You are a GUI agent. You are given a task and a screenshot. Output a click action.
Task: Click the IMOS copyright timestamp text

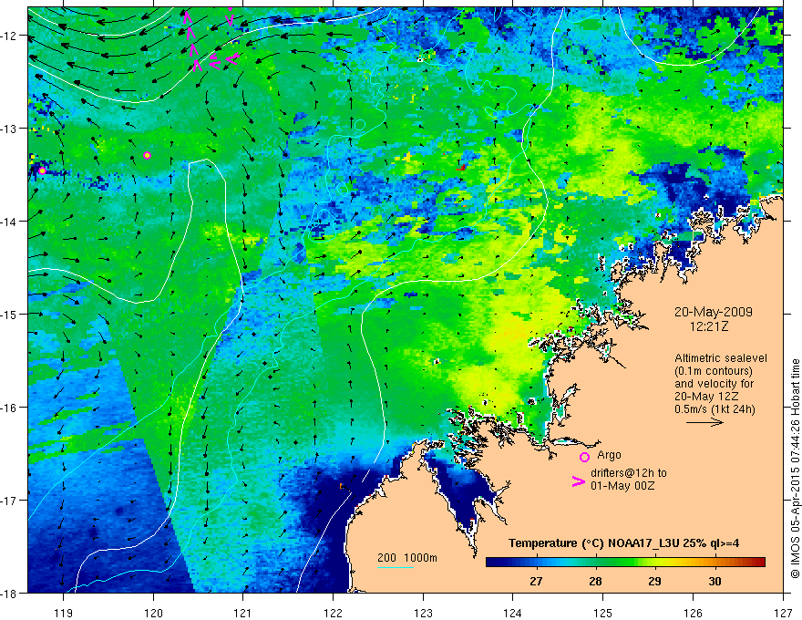pyautogui.click(x=795, y=468)
